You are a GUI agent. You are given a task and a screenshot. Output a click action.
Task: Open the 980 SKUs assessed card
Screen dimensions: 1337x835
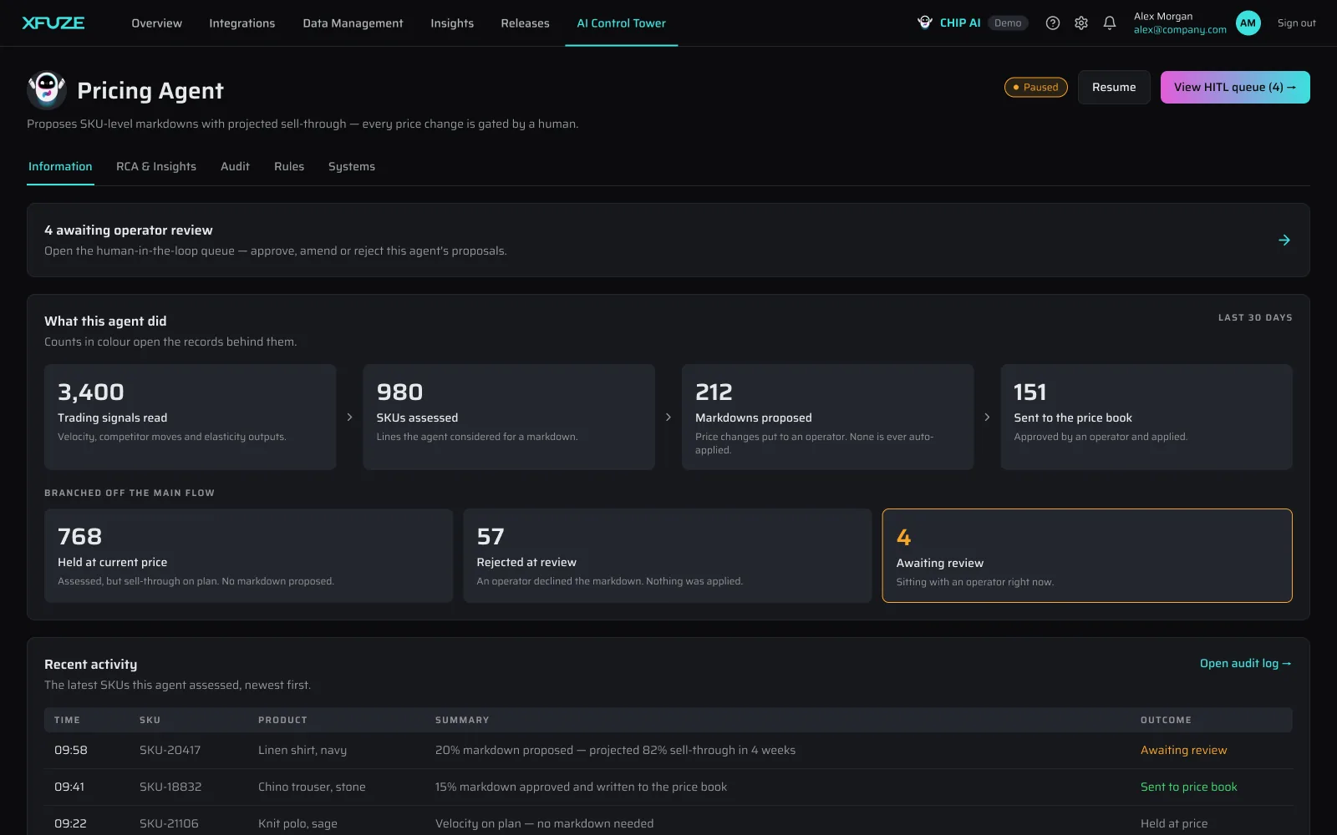click(x=509, y=417)
